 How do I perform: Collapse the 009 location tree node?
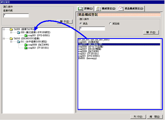(x=11, y=32)
